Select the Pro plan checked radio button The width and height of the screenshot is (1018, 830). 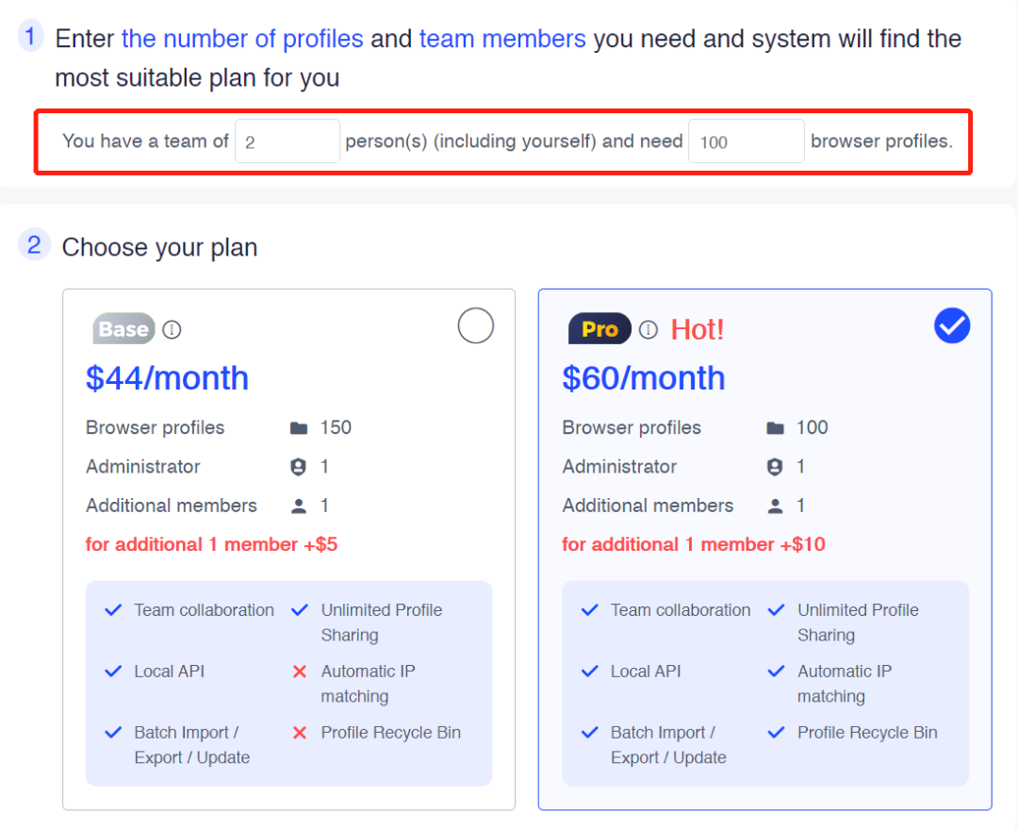952,325
